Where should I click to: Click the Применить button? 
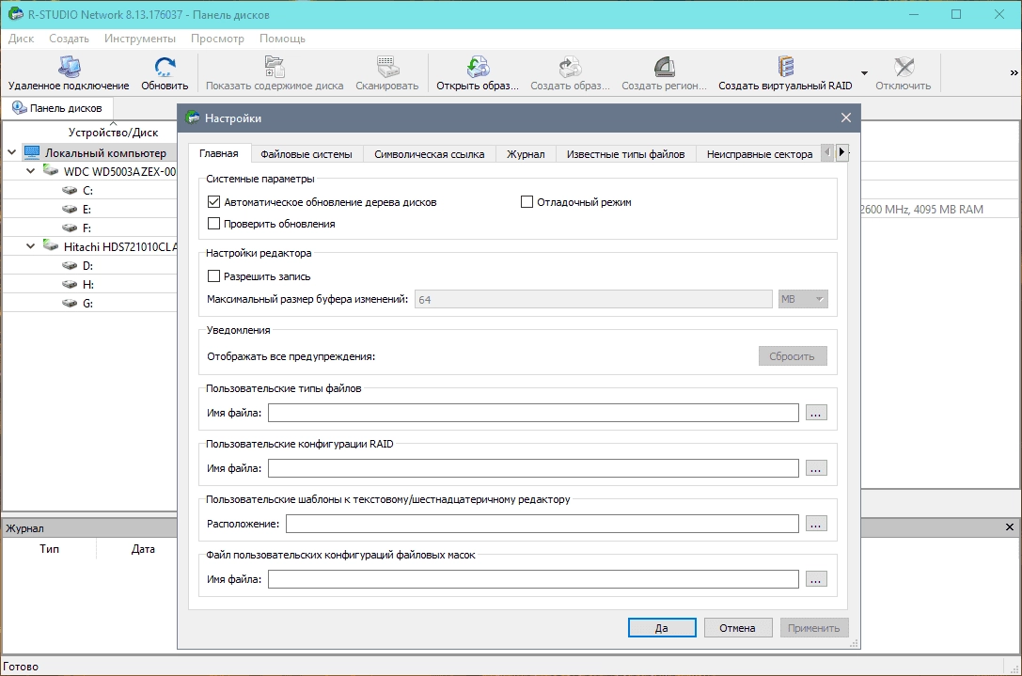coord(813,628)
